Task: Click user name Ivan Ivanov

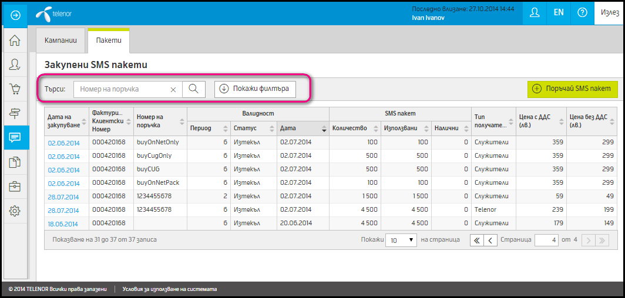Action: tap(428, 18)
